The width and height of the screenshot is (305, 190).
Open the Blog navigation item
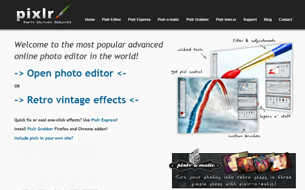(268, 20)
